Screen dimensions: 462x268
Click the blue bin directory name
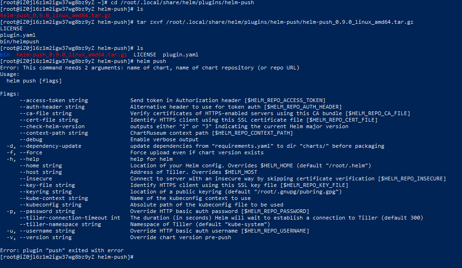coord(5,55)
